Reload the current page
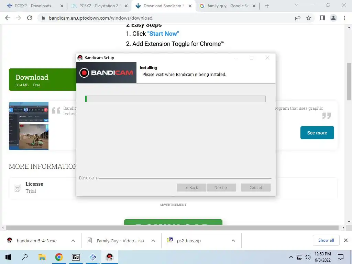Viewport: 352px width, 264px height. 30,18
